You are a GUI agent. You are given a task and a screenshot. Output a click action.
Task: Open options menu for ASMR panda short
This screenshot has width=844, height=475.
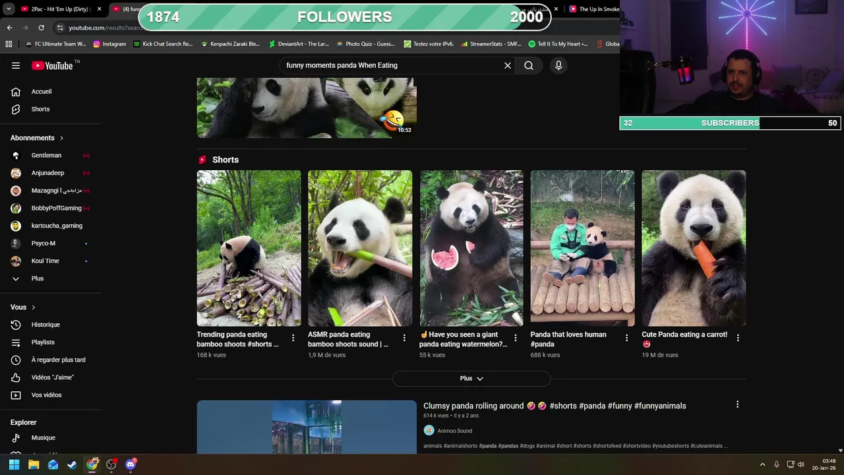pos(404,338)
